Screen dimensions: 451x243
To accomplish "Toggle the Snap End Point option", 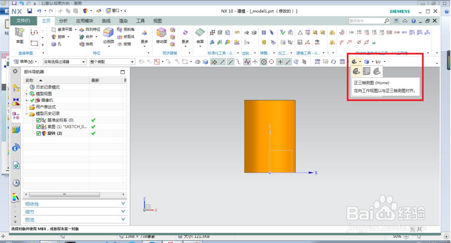I will coord(222,61).
